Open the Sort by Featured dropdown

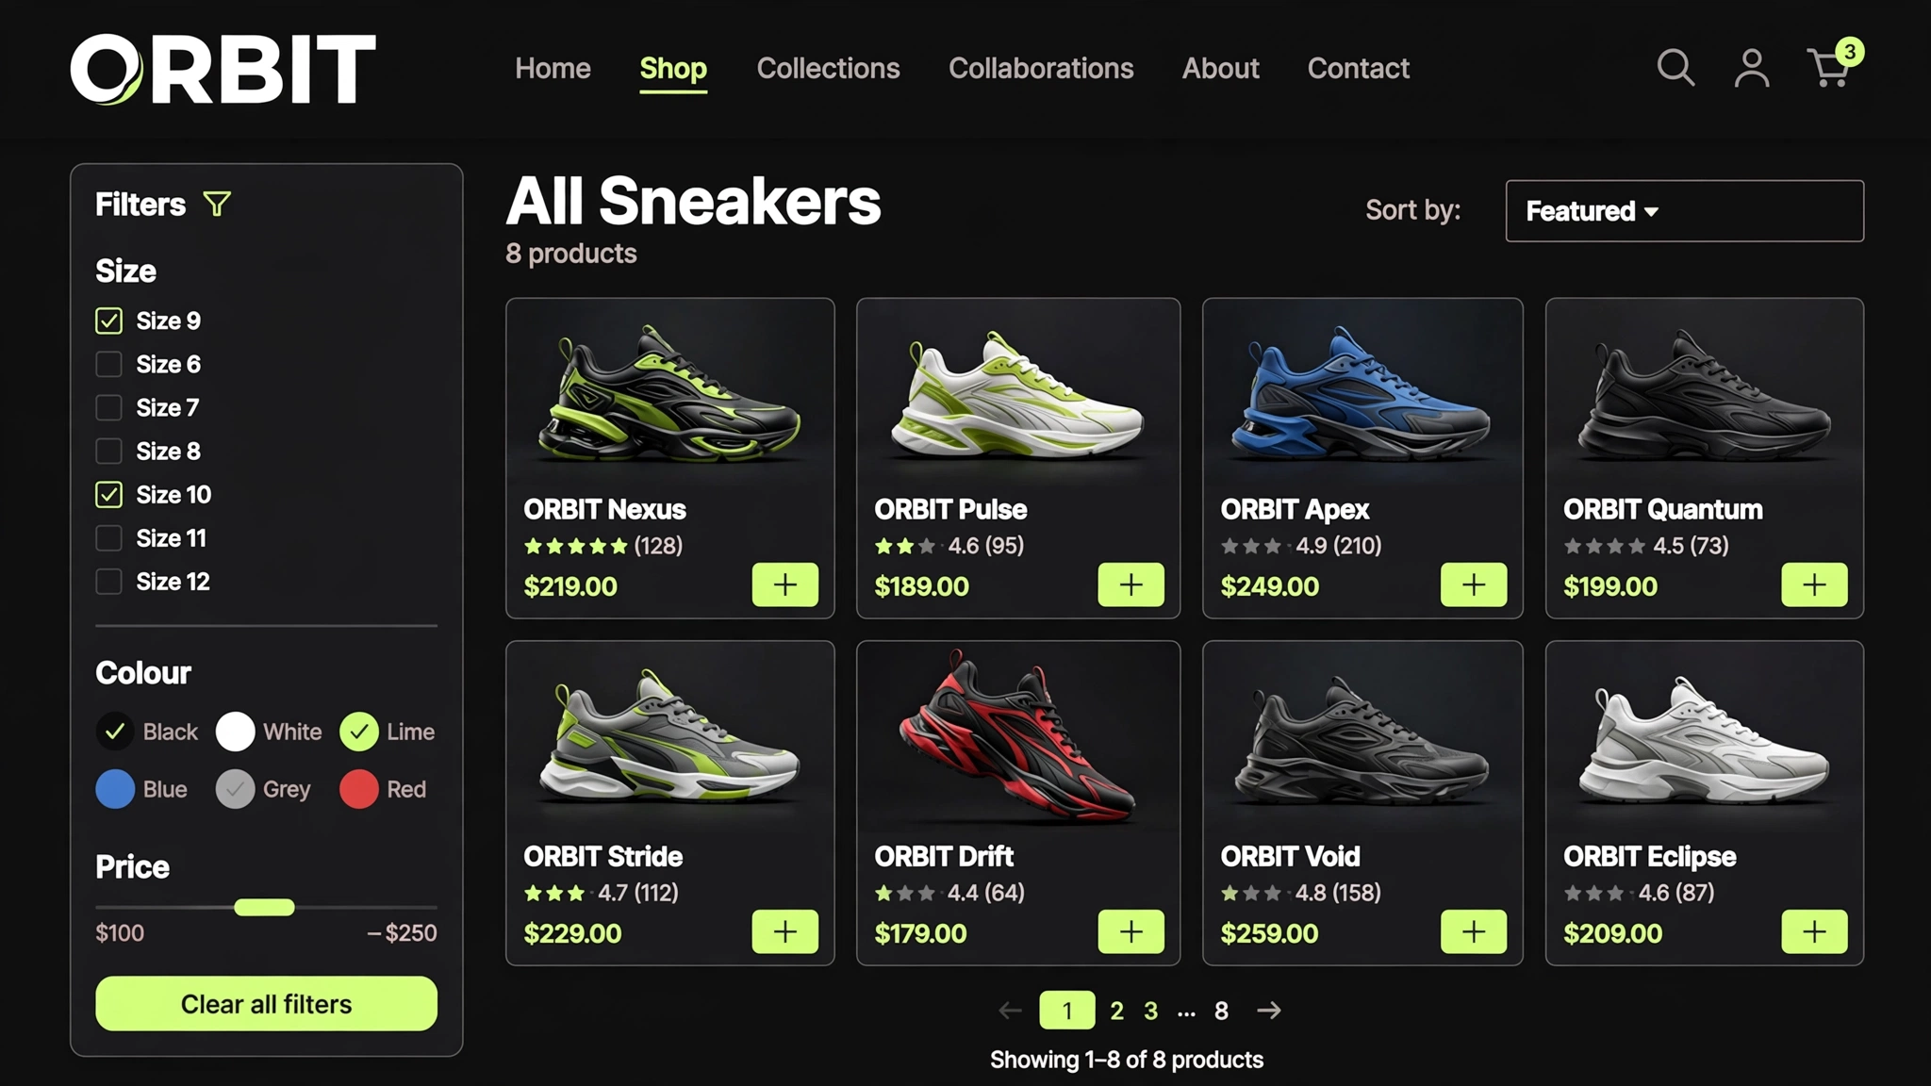click(1684, 211)
